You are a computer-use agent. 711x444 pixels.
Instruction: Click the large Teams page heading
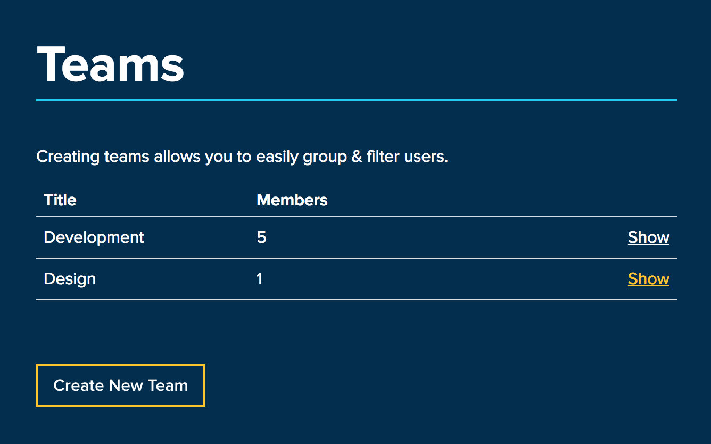(110, 64)
